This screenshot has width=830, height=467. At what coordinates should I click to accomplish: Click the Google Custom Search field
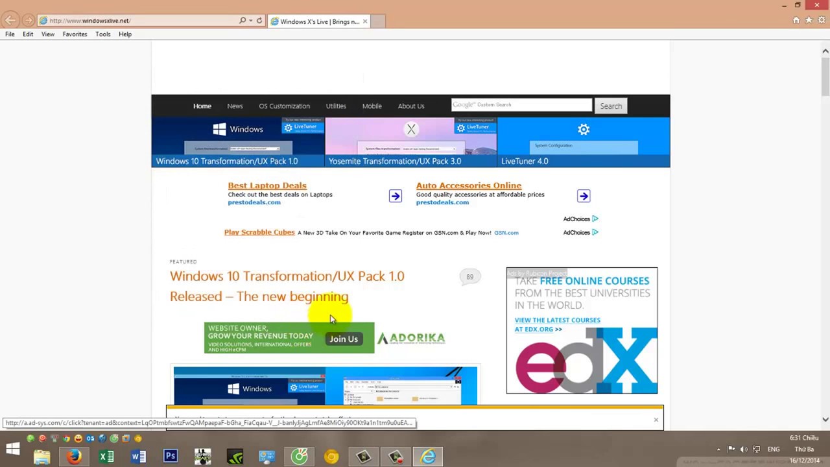pos(521,104)
